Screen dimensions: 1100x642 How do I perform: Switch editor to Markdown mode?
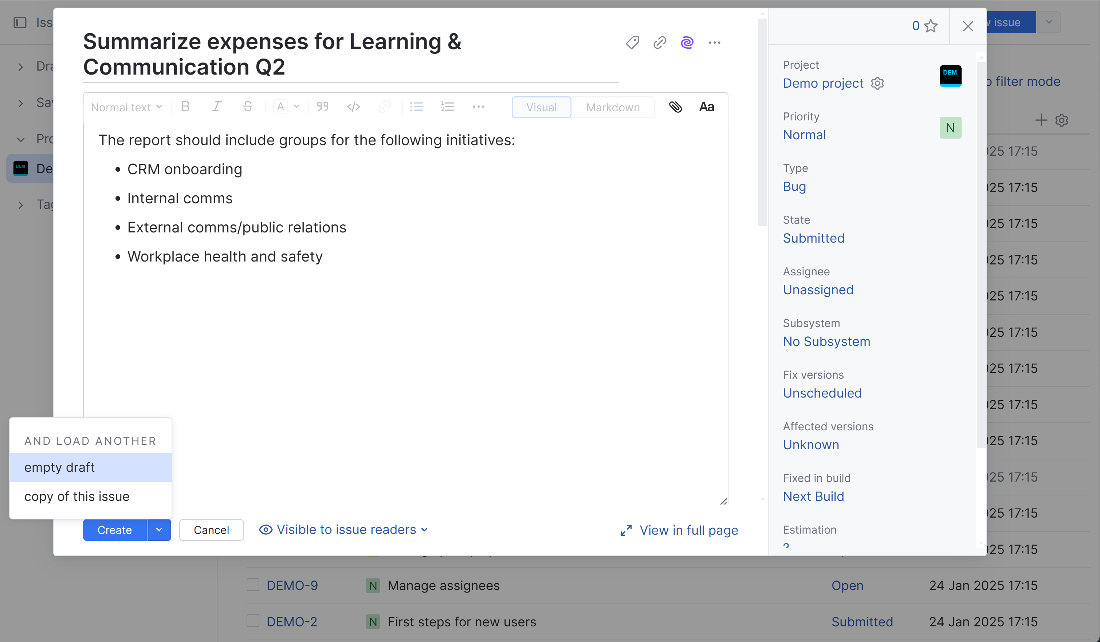[x=612, y=107]
